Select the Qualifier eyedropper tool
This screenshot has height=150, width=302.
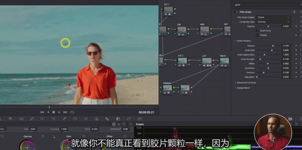tap(64, 119)
